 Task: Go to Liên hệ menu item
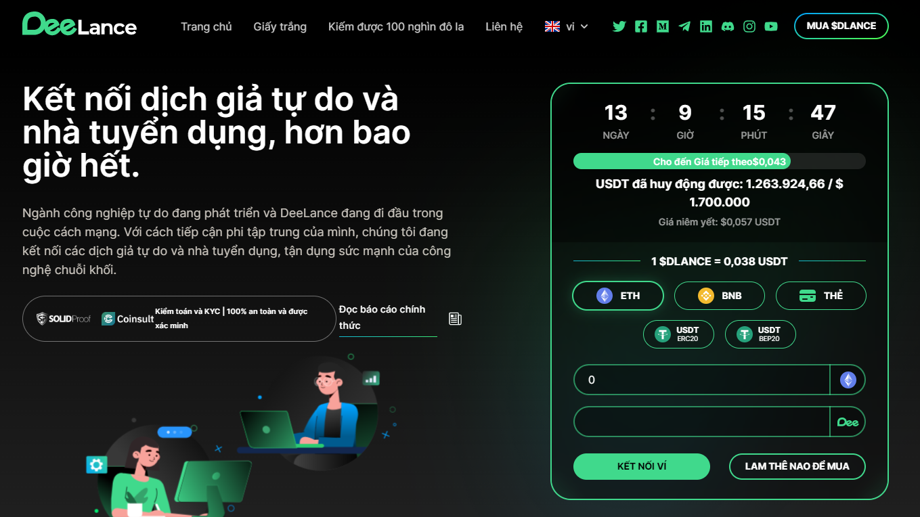pos(504,26)
